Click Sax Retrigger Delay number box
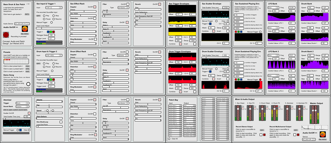This screenshot has height=143, width=331. click(51, 35)
